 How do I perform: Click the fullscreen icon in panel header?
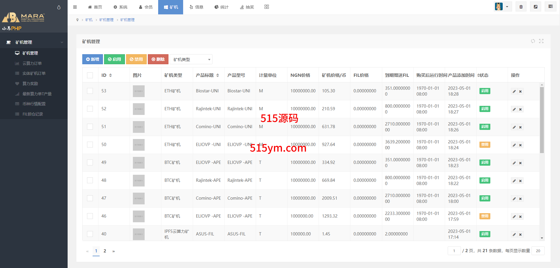coord(541,41)
